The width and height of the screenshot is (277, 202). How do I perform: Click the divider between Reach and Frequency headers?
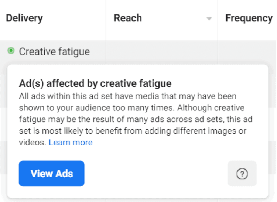click(218, 18)
